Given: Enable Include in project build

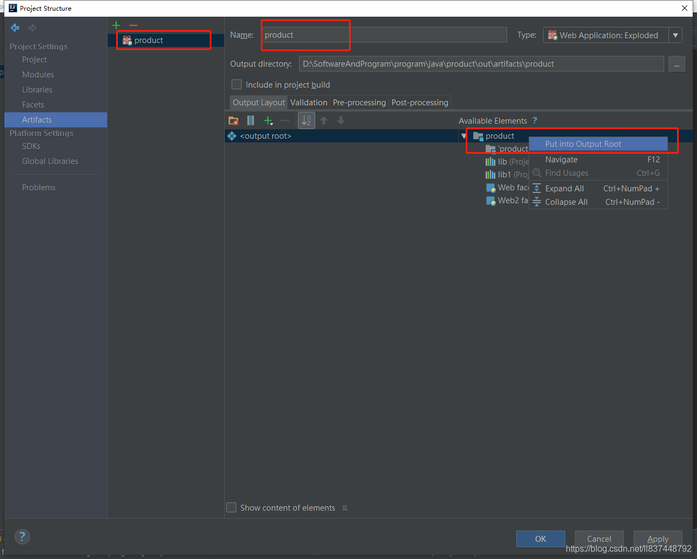Looking at the screenshot, I should 237,84.
